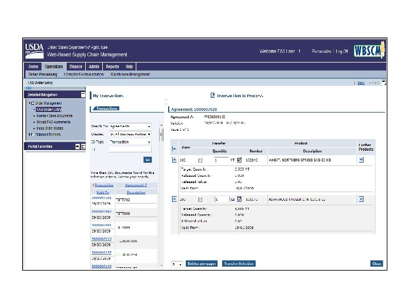The height and width of the screenshot is (307, 409).
Task: Click the TSTT02 description cell
Action: coord(136,200)
